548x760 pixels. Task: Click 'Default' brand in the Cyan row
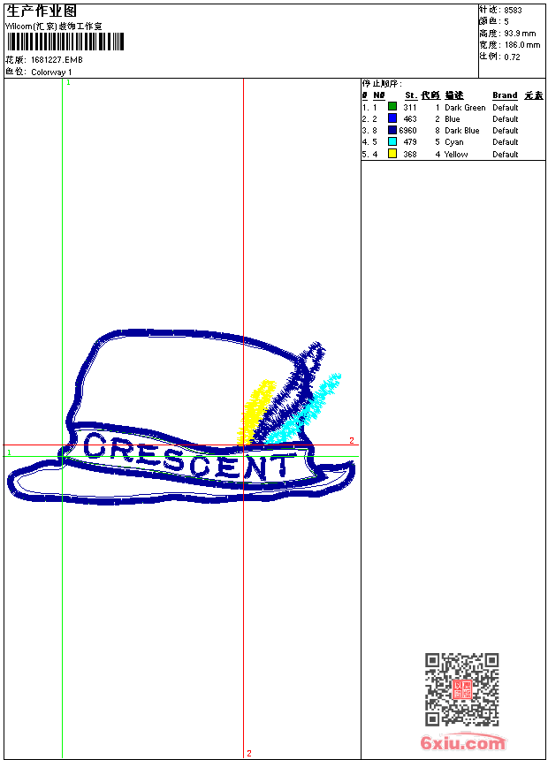[506, 142]
